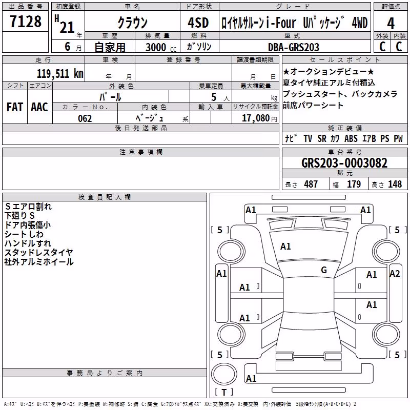The height and width of the screenshot is (410, 410).
Task: Click the displacement value 3000 cc
Action: (x=161, y=47)
